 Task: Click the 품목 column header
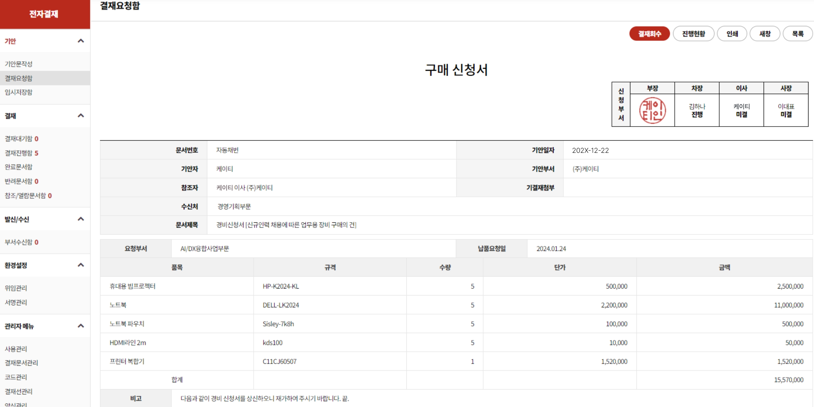coord(177,267)
